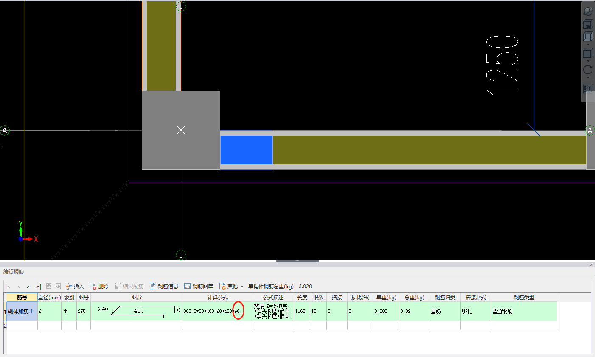Image resolution: width=595 pixels, height=357 pixels.
Task: Click the rebar grade Φ cell
Action: pyautogui.click(x=69, y=311)
